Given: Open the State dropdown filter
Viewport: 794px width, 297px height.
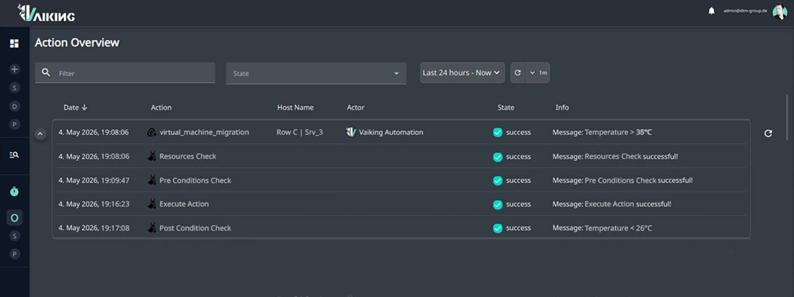Looking at the screenshot, I should pyautogui.click(x=316, y=73).
